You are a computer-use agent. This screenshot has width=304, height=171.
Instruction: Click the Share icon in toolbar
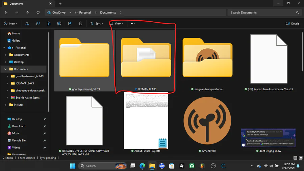click(70, 23)
